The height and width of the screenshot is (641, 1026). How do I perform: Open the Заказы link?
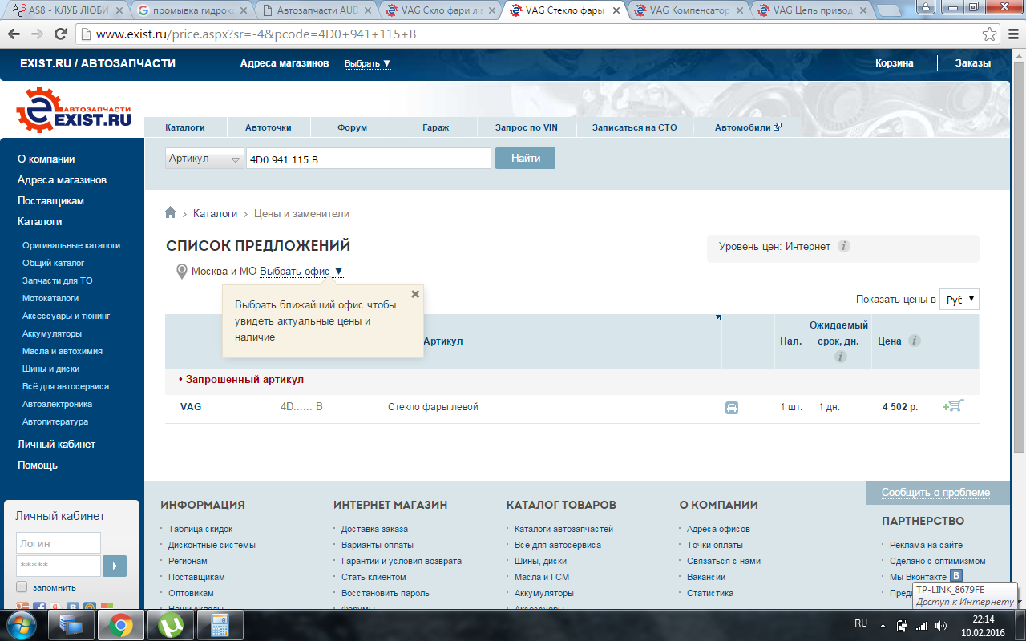tap(972, 63)
